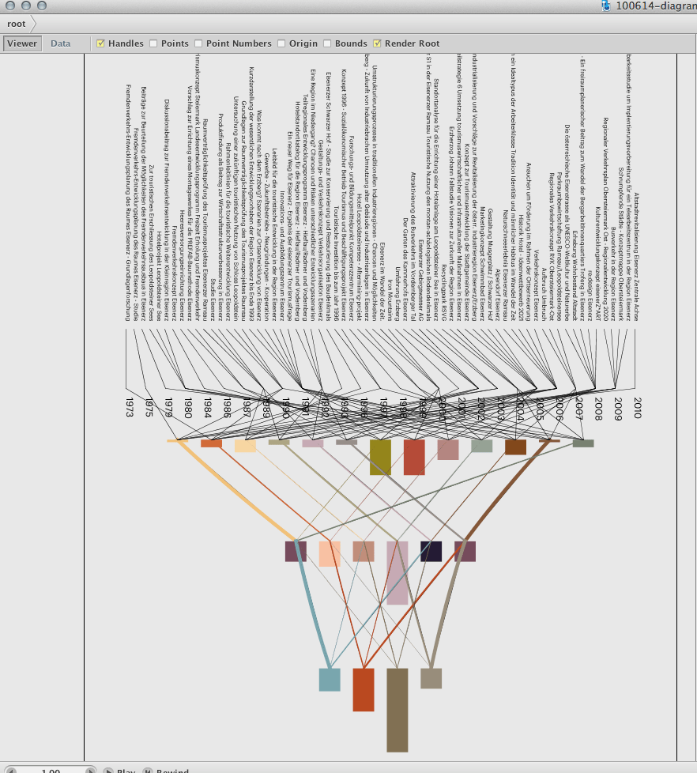
Task: Enable the Points checkbox
Action: 153,43
